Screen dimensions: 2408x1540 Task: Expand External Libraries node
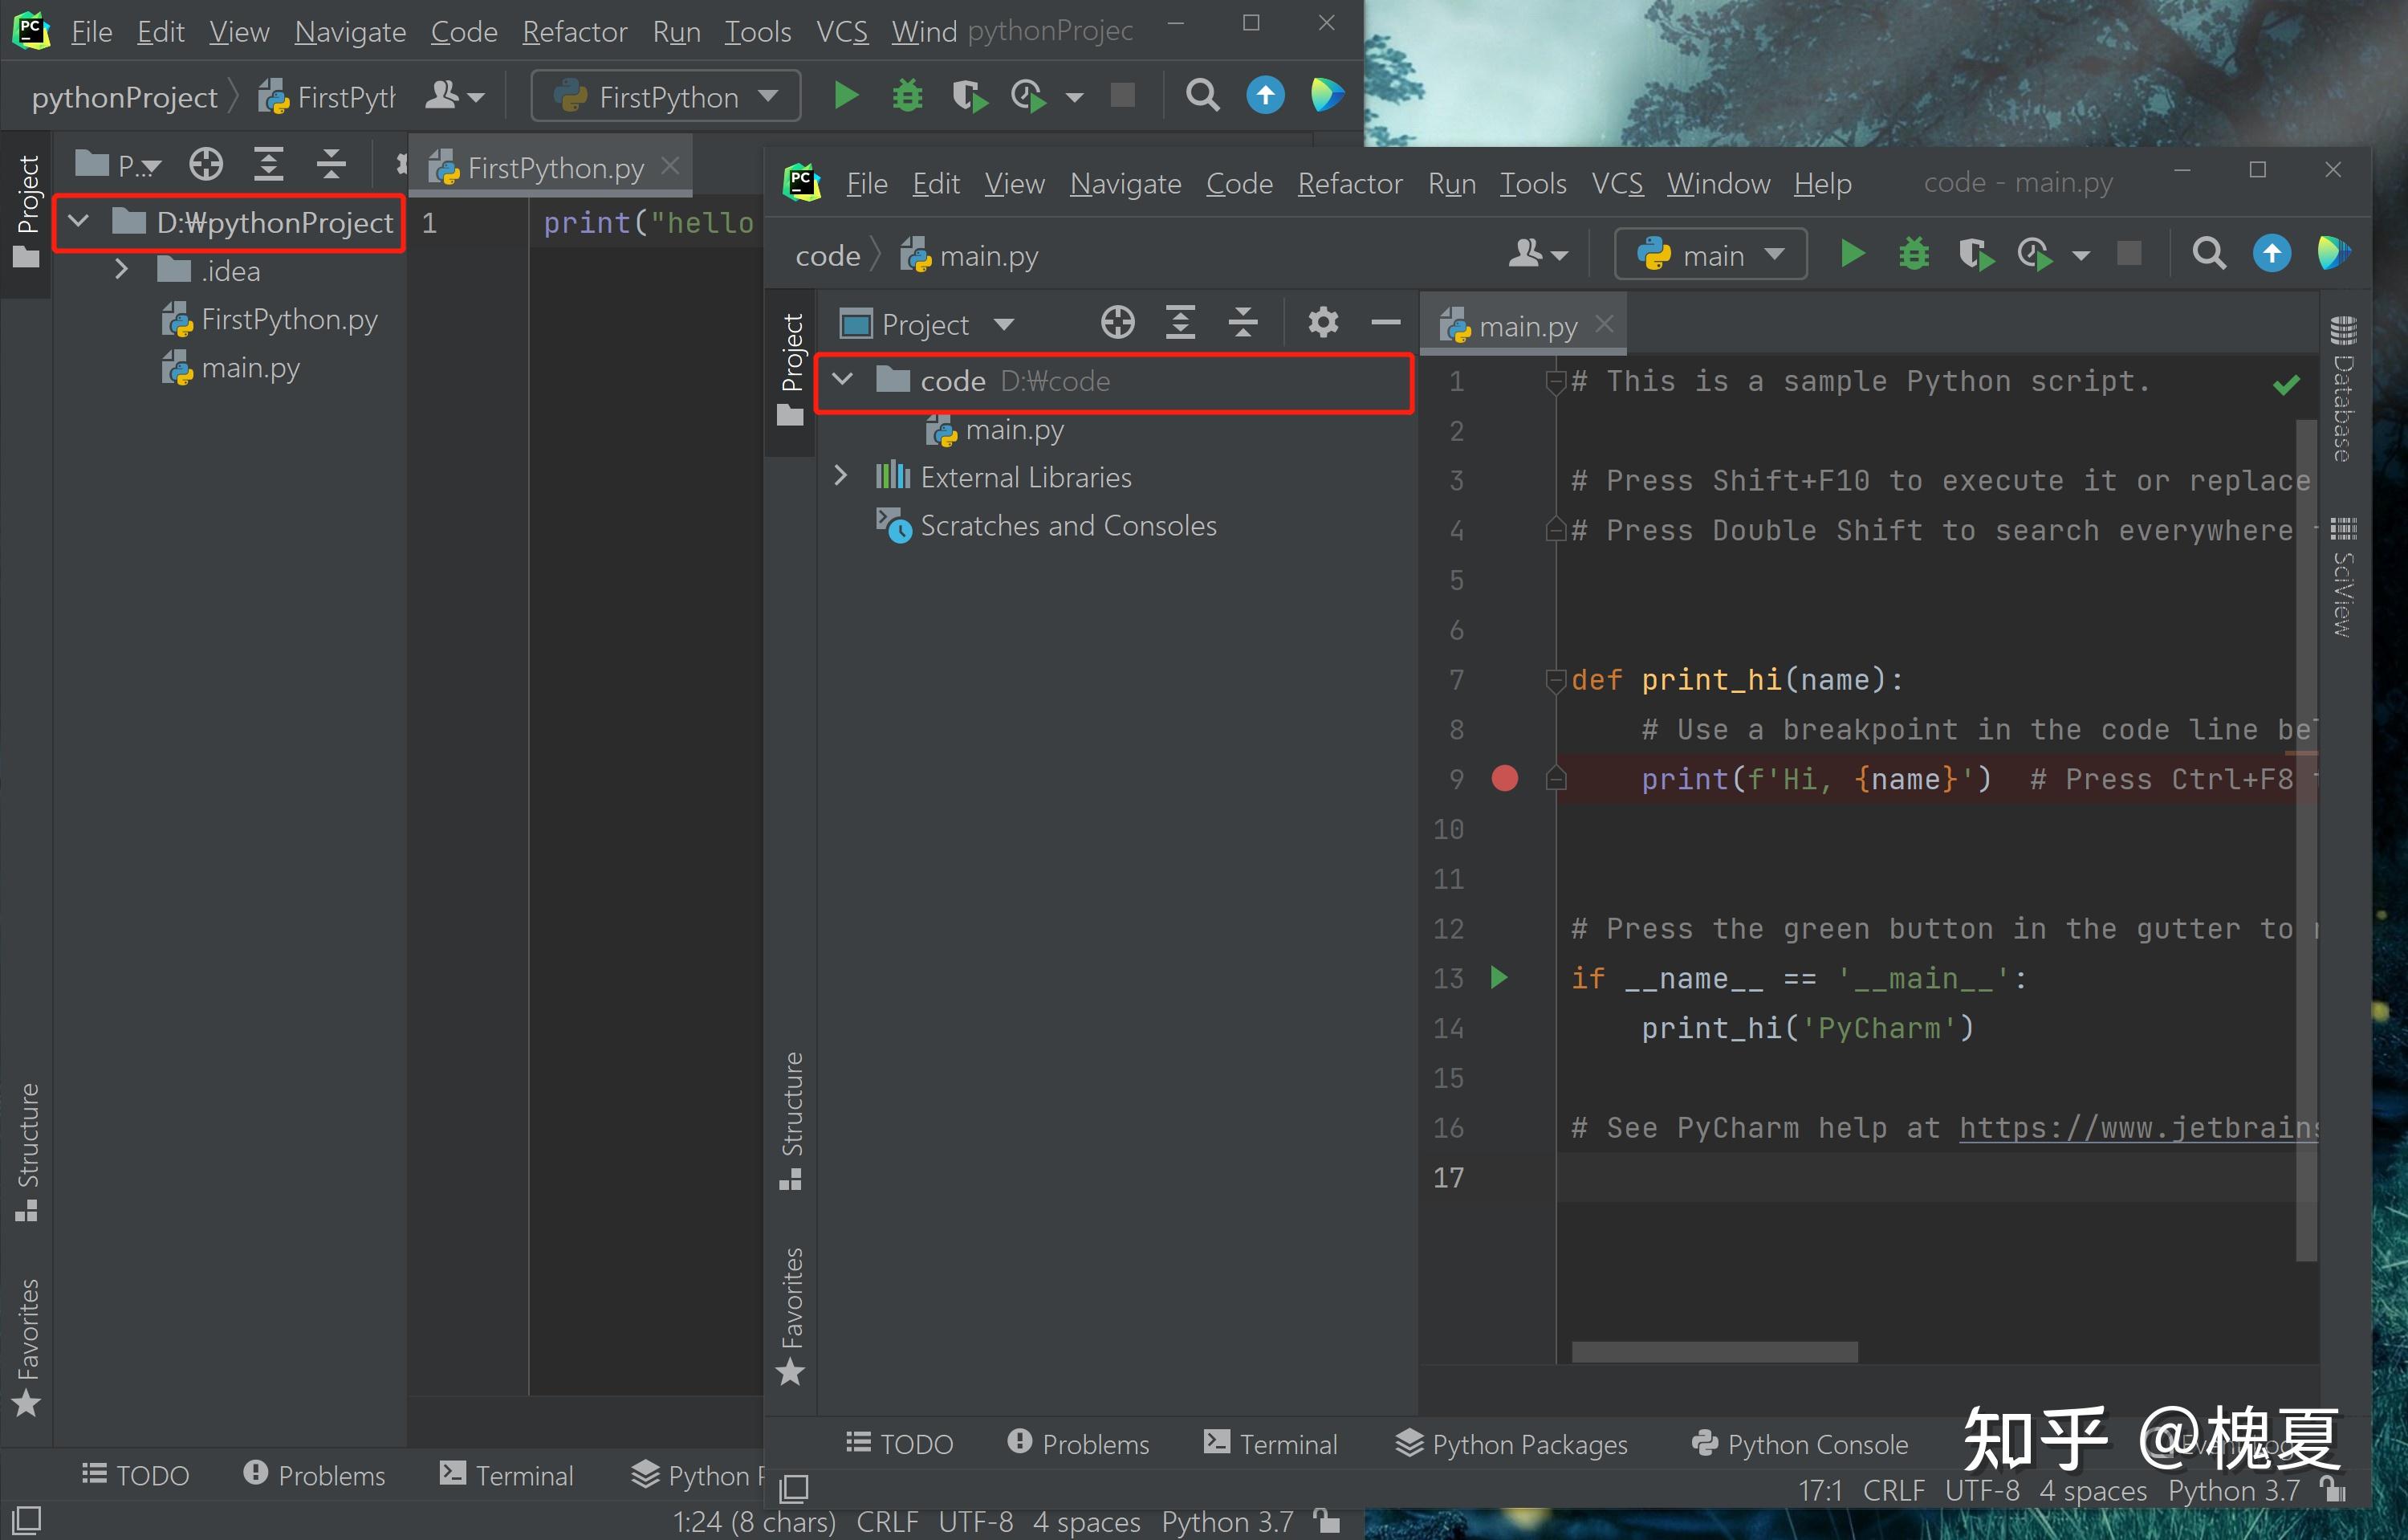[841, 476]
